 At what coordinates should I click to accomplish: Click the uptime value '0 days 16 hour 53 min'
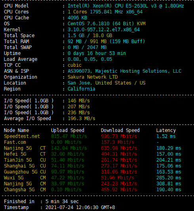[x=97, y=53]
